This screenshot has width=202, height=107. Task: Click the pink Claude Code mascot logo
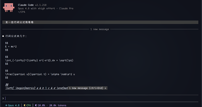[9, 8]
